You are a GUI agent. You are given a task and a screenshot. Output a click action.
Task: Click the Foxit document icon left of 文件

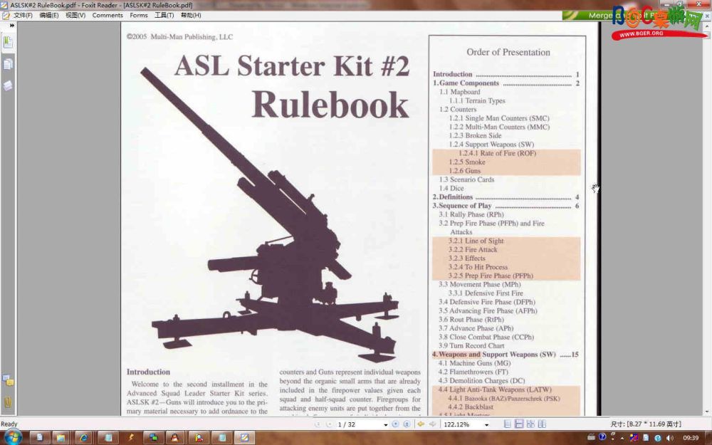[x=6, y=15]
